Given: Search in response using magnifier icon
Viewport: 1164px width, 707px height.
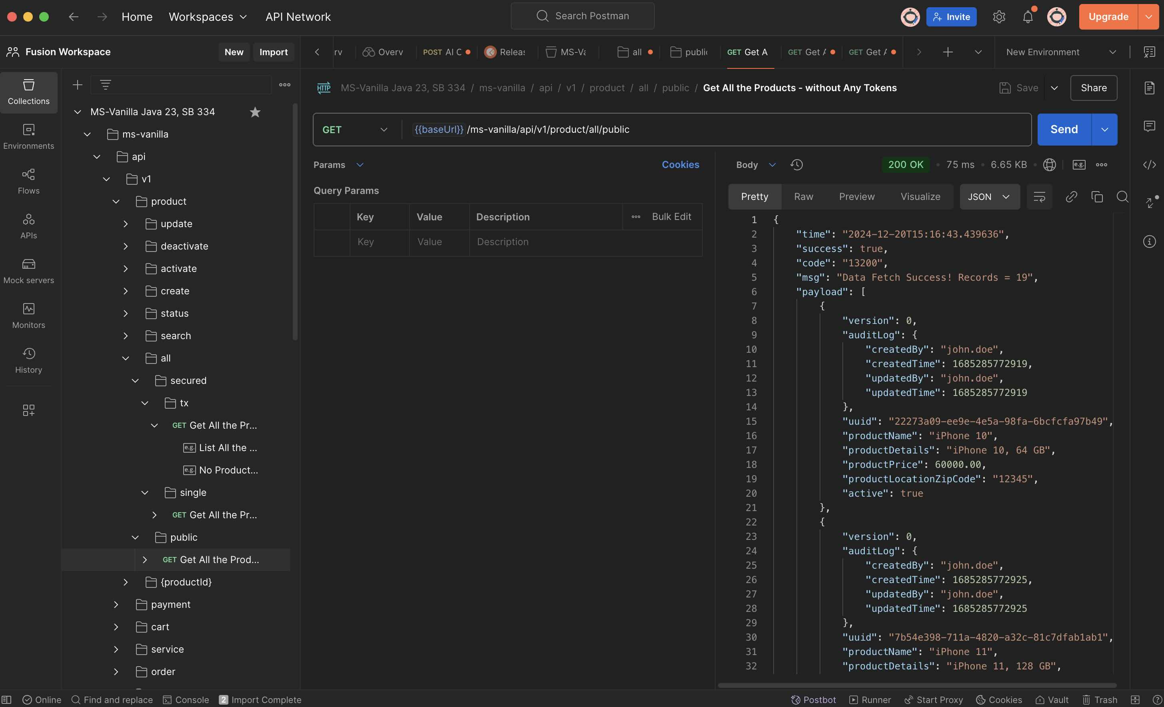Looking at the screenshot, I should pyautogui.click(x=1122, y=196).
